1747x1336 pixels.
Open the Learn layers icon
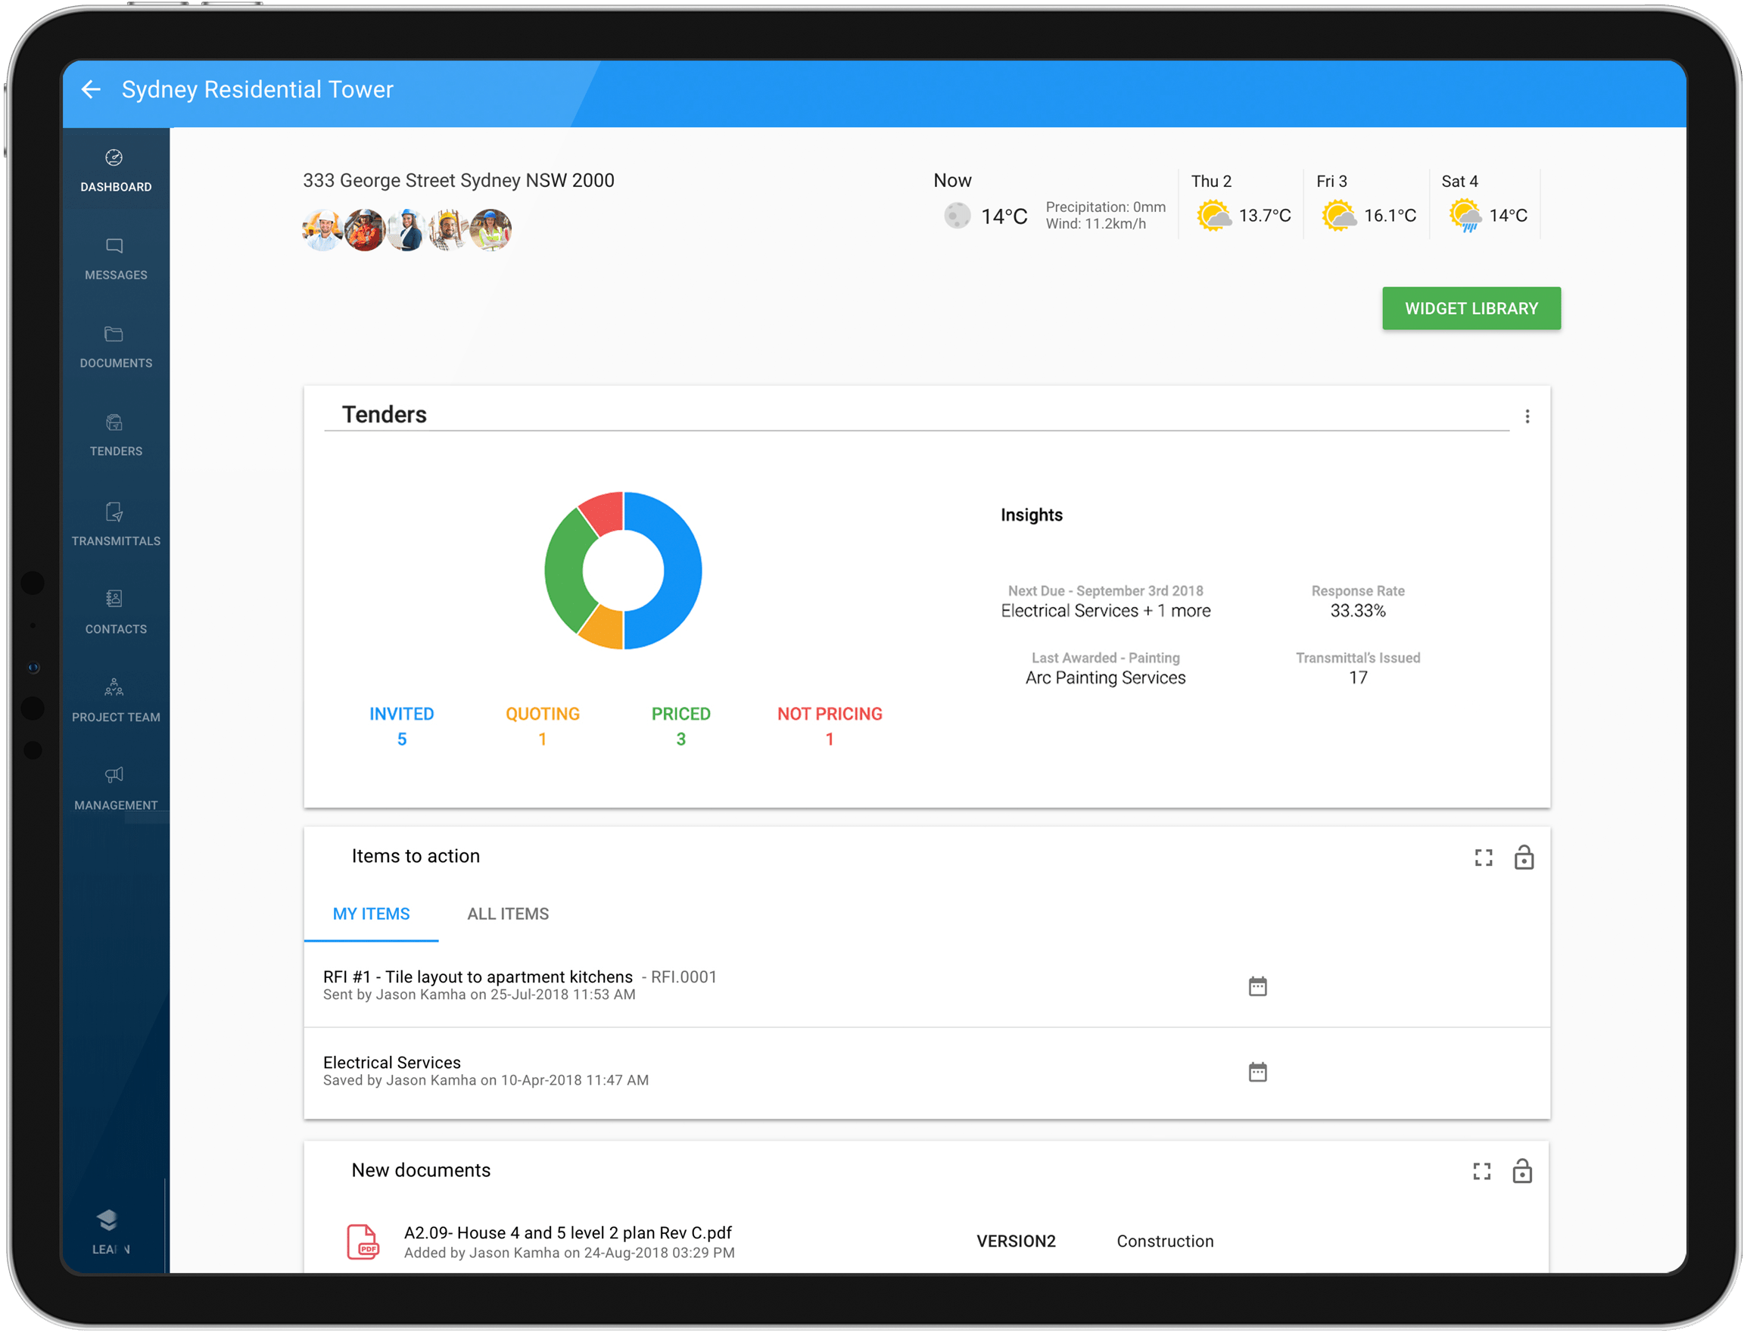tap(107, 1221)
